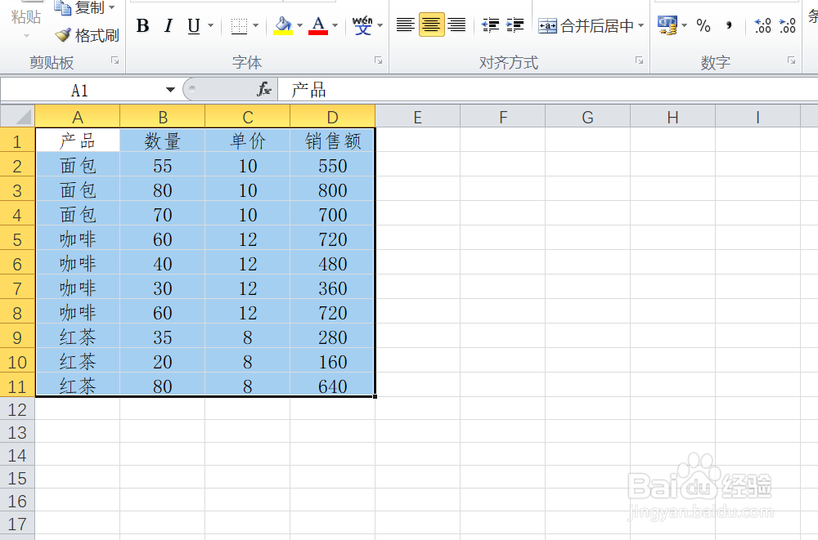Align text left
This screenshot has width=818, height=540.
click(x=406, y=25)
